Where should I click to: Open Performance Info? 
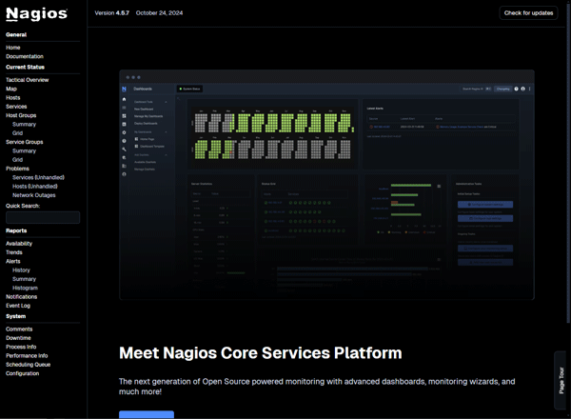click(27, 356)
